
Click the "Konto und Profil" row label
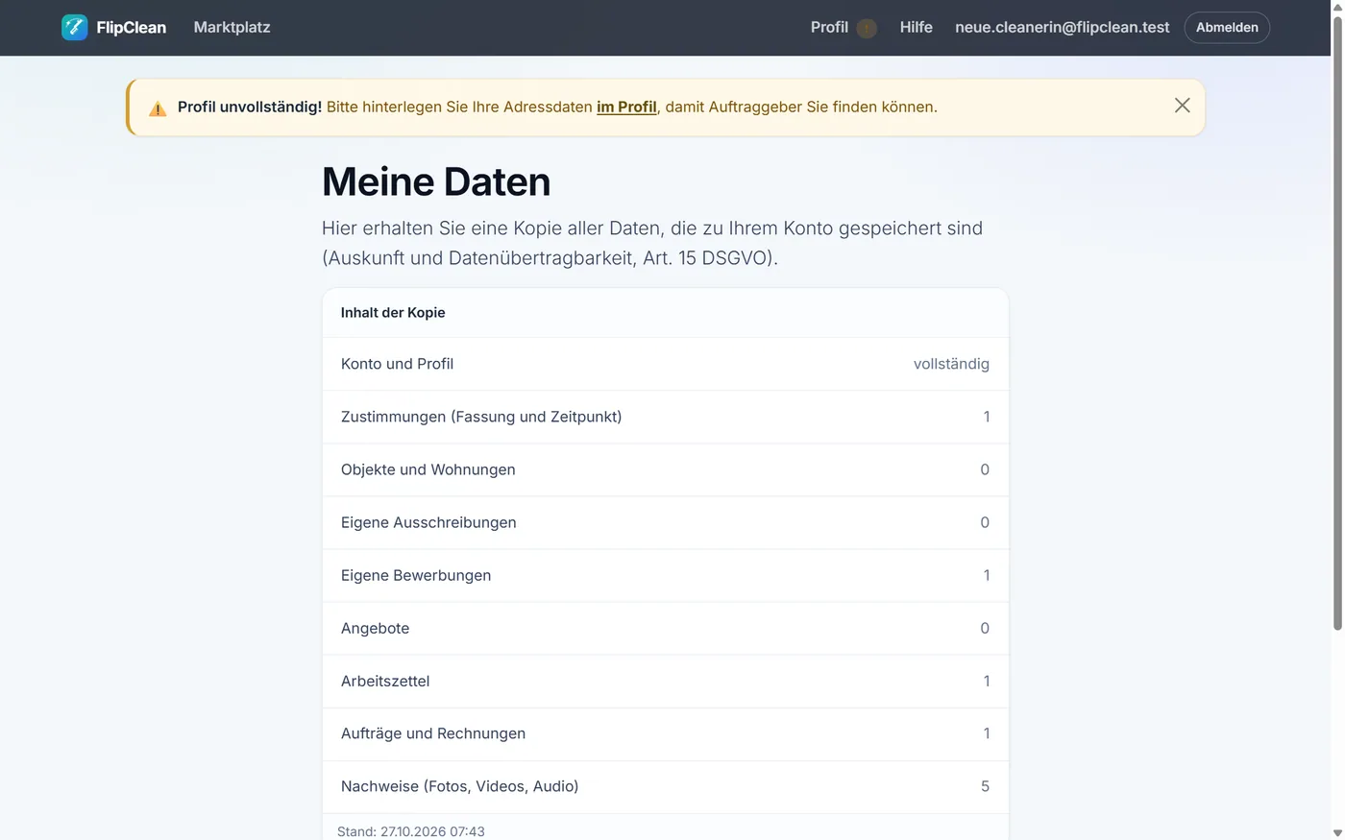(x=397, y=364)
